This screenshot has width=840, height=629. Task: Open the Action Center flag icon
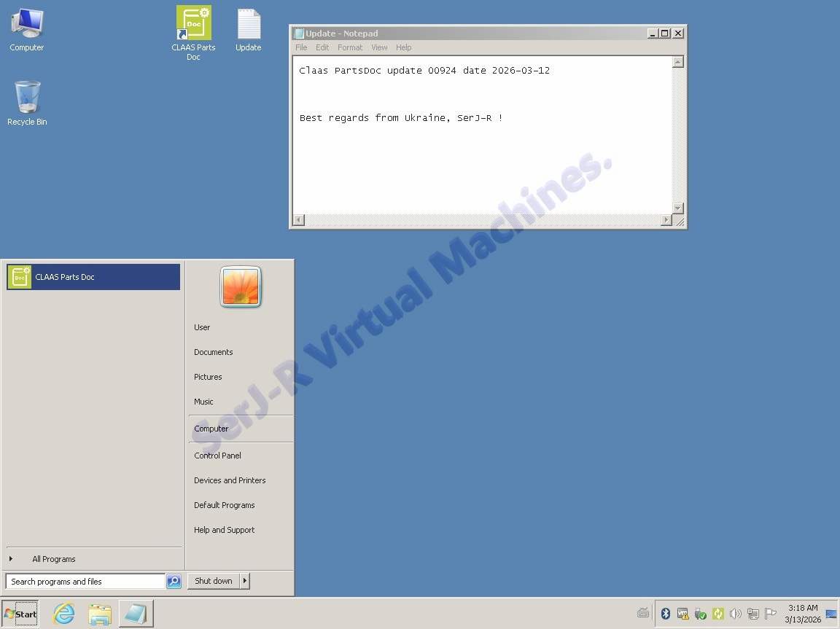(x=770, y=614)
